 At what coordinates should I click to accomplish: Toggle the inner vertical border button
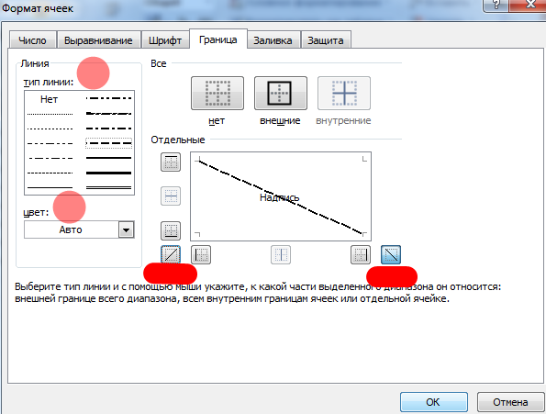281,255
